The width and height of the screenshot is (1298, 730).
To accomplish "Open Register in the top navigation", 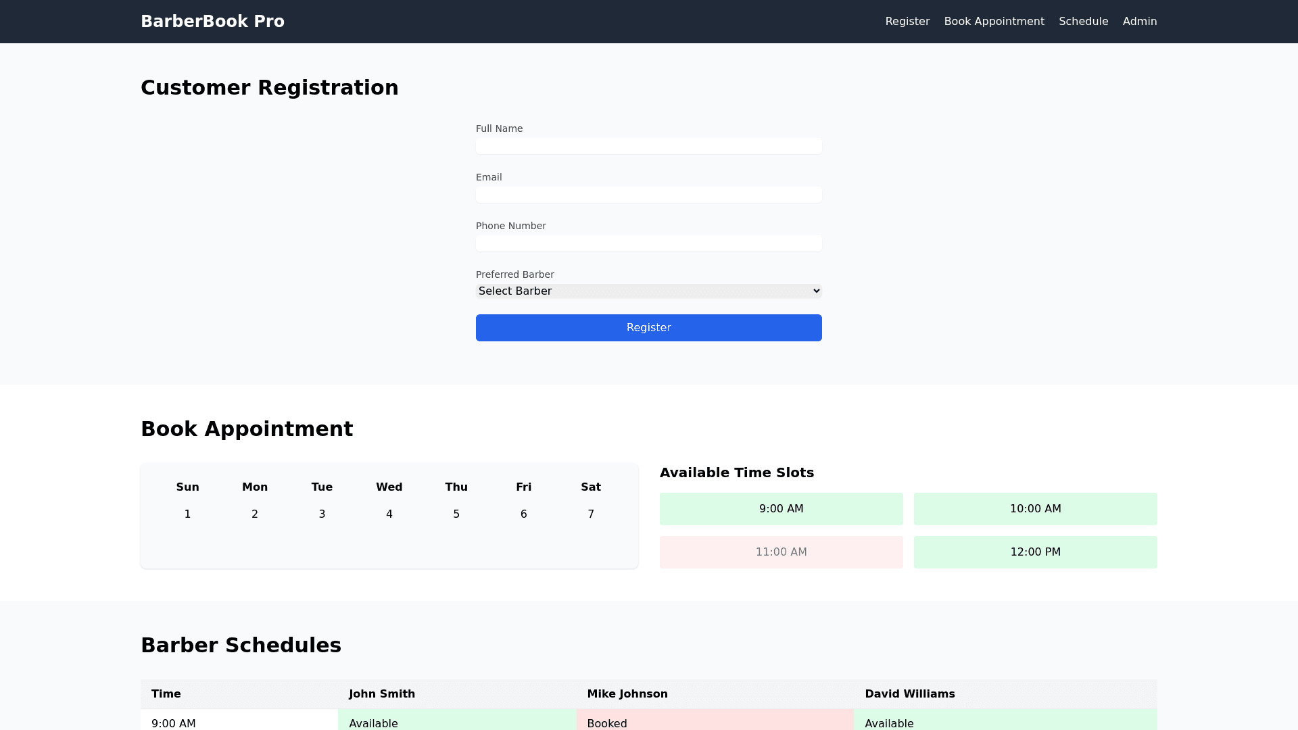I will pyautogui.click(x=907, y=22).
